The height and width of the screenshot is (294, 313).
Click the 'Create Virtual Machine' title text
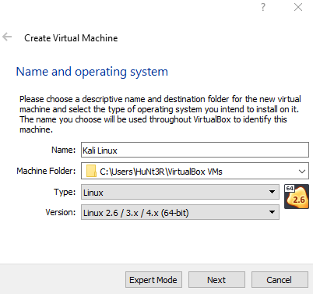pos(71,38)
